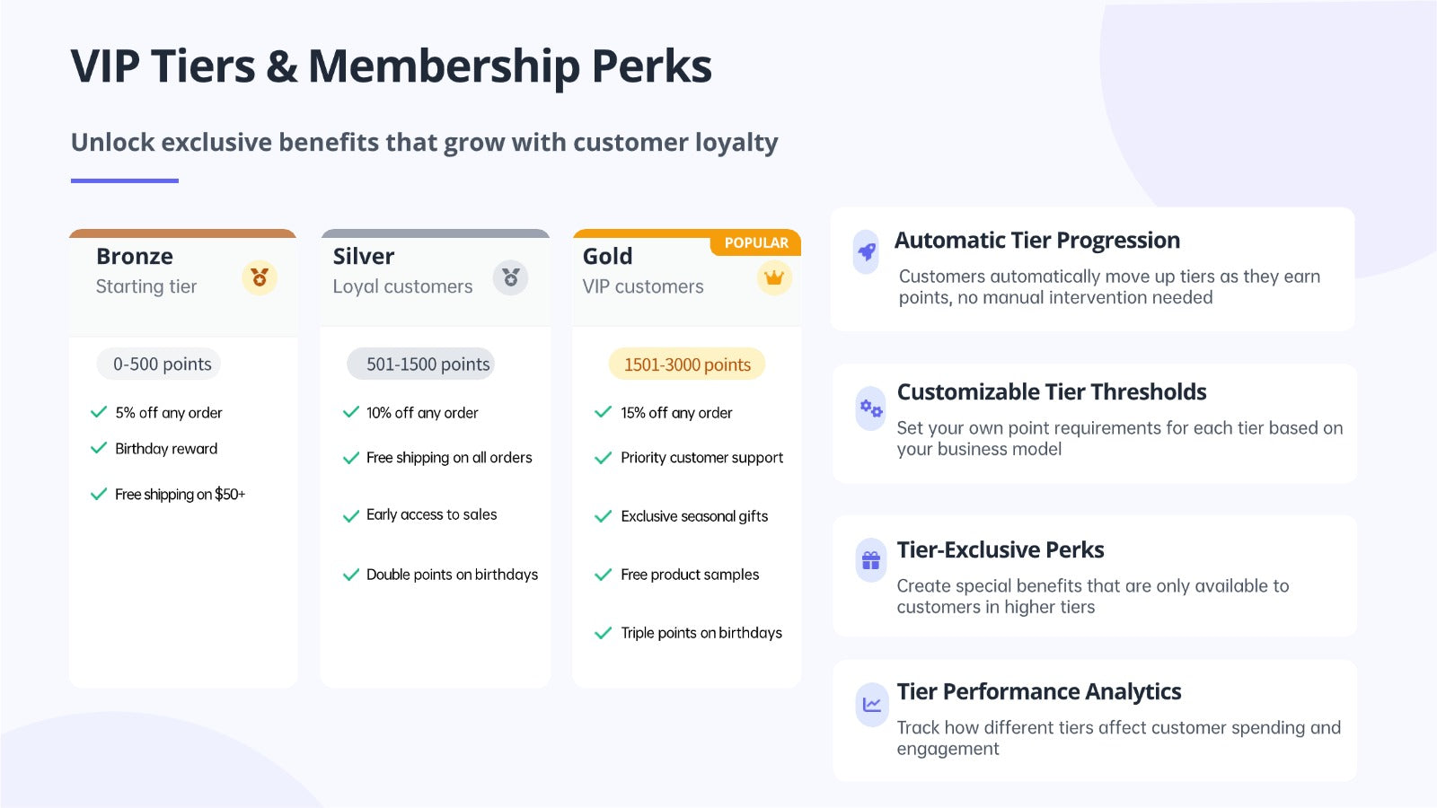Click the checkmark next to Birthday reward
Screen dimensions: 1437x808
(x=99, y=448)
